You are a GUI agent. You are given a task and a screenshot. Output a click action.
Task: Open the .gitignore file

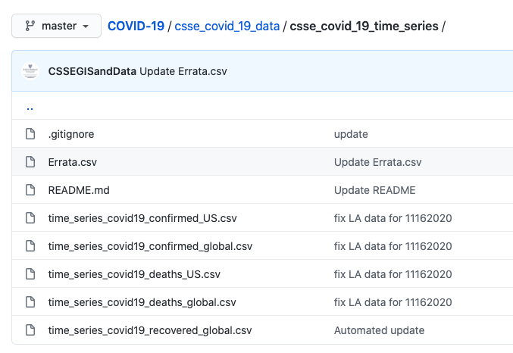[x=71, y=134]
